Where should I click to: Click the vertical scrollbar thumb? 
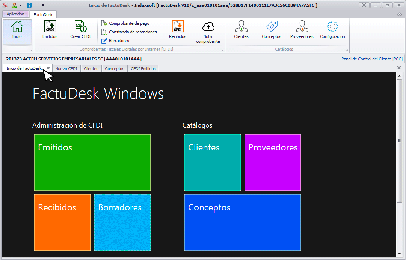point(400,141)
